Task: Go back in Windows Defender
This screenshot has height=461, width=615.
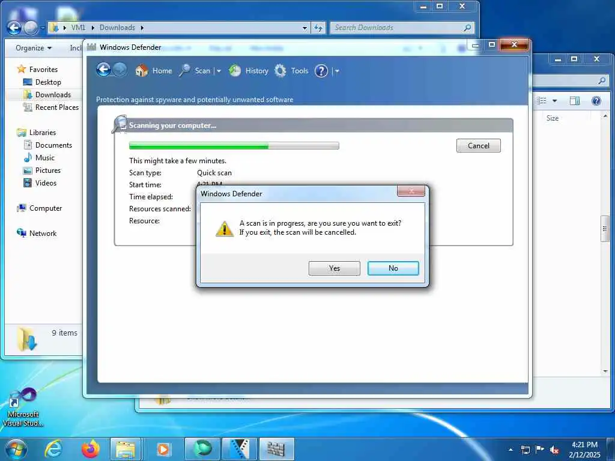Action: coord(103,70)
